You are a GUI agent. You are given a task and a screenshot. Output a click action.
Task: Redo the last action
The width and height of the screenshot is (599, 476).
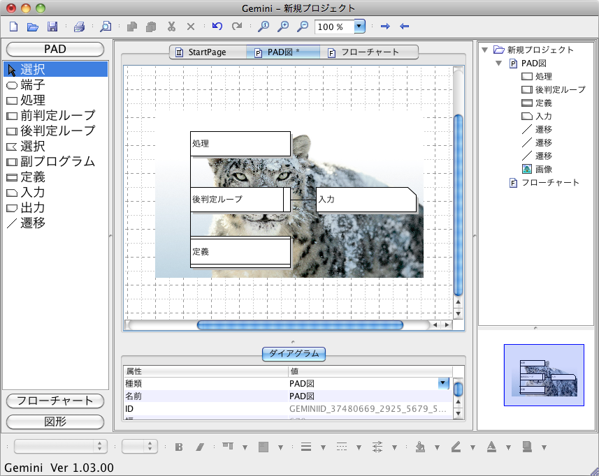click(237, 26)
